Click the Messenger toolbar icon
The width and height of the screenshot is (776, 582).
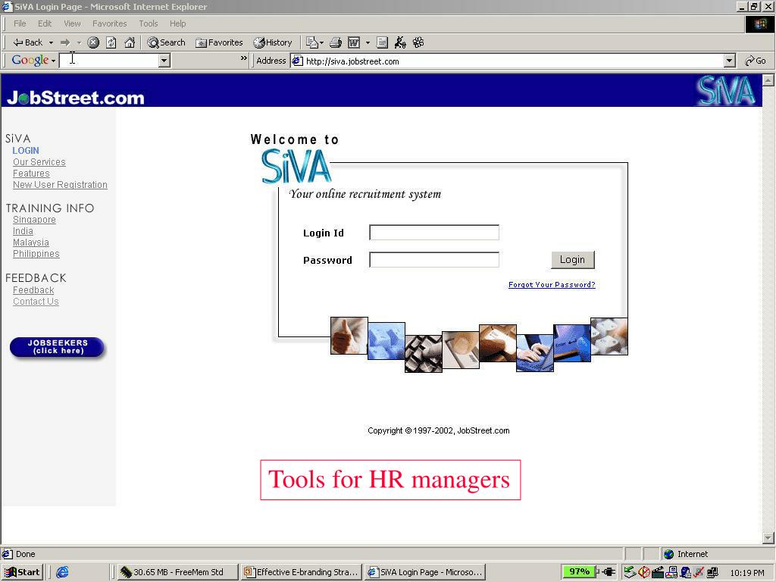click(x=400, y=42)
